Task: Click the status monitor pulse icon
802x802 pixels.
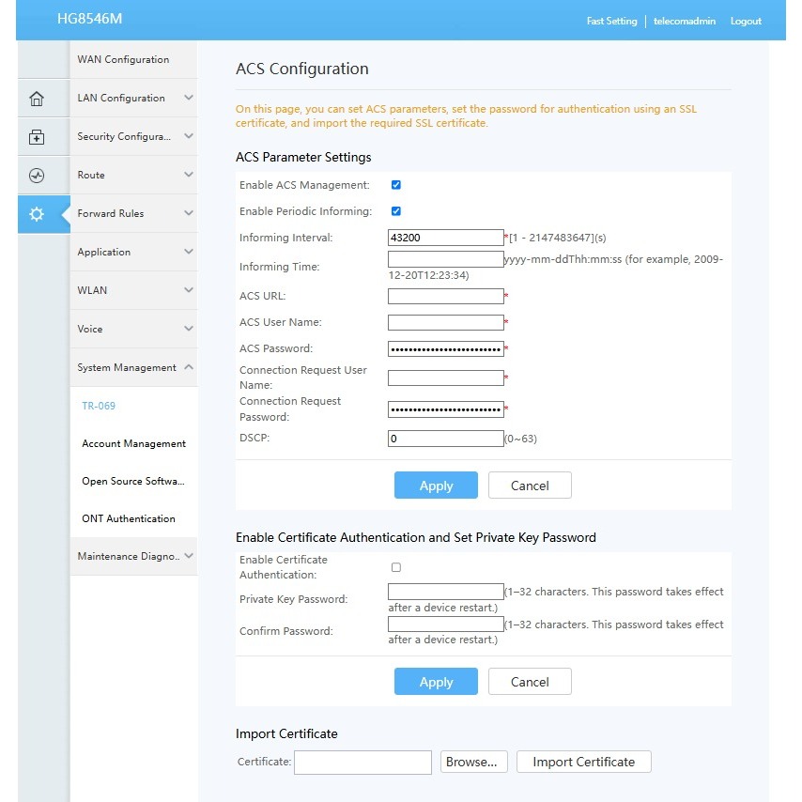Action: click(37, 176)
